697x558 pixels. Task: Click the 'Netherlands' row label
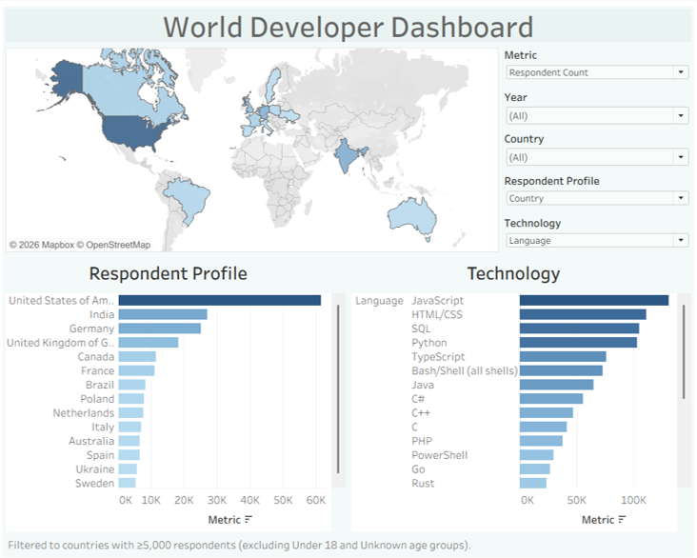[x=84, y=413]
